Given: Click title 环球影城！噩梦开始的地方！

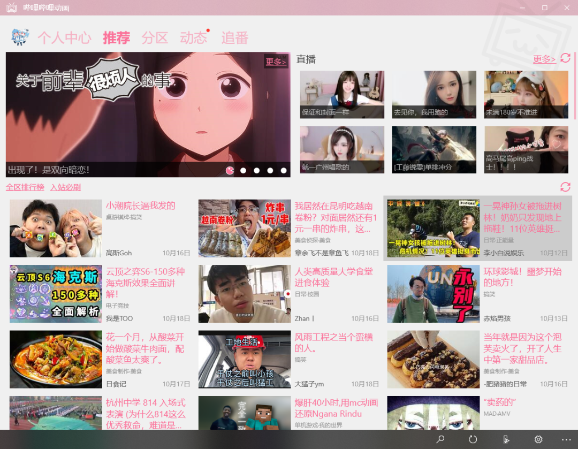Looking at the screenshot, I should coord(522,277).
